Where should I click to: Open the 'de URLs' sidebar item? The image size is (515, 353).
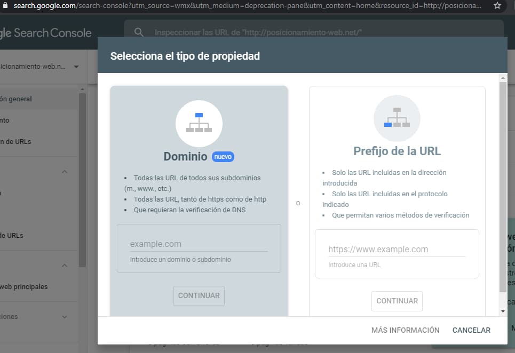(x=39, y=236)
